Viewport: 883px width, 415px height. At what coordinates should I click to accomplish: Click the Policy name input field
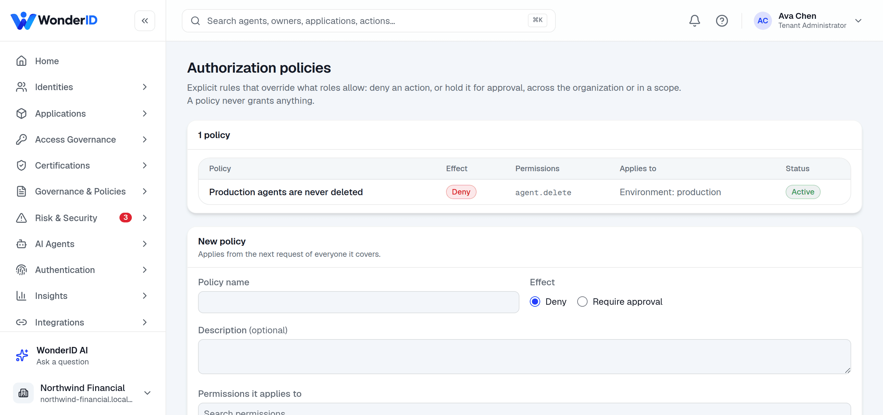point(358,302)
